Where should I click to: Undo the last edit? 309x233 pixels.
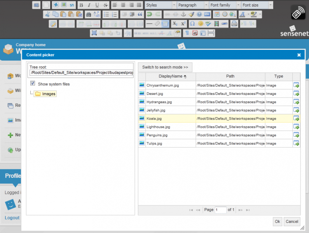point(150,14)
